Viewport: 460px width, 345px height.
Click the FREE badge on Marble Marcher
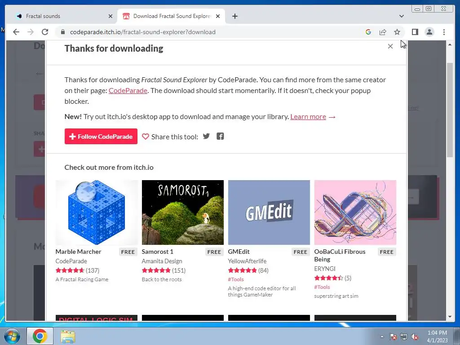(x=128, y=252)
